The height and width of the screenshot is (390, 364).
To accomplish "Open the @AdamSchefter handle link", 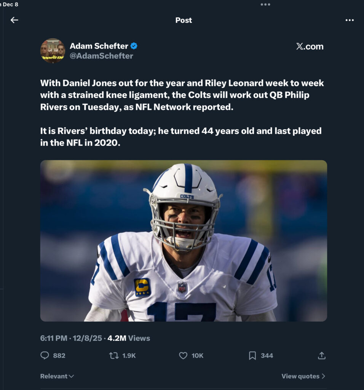I will coord(101,56).
